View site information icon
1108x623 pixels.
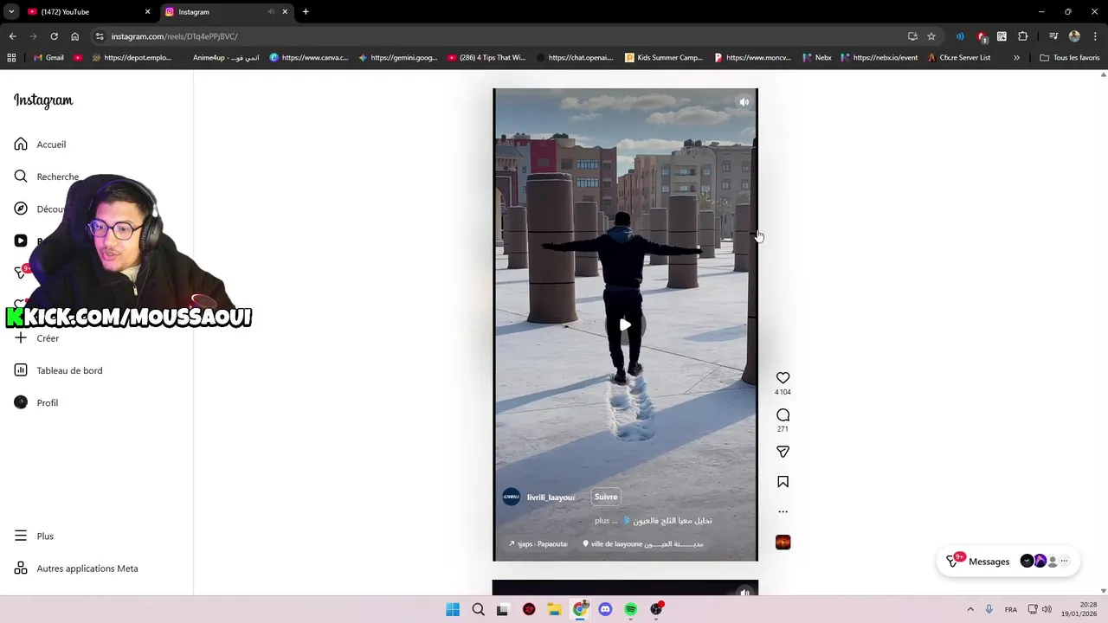coord(100,36)
